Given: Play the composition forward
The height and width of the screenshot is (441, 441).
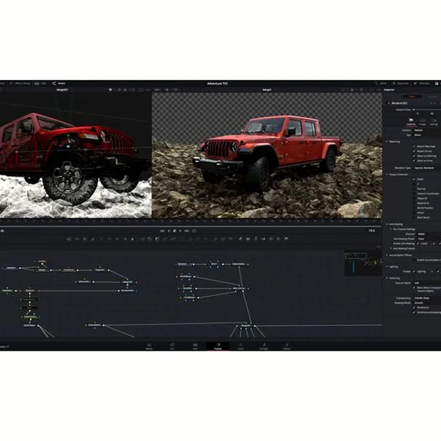Looking at the screenshot, I should [x=180, y=231].
